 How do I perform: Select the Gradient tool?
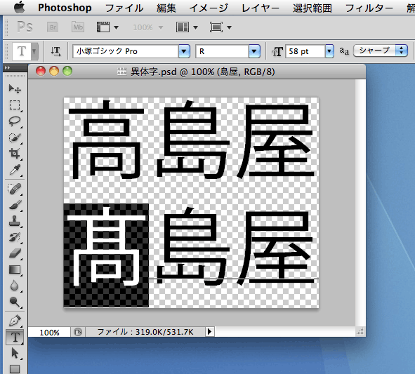pyautogui.click(x=15, y=269)
